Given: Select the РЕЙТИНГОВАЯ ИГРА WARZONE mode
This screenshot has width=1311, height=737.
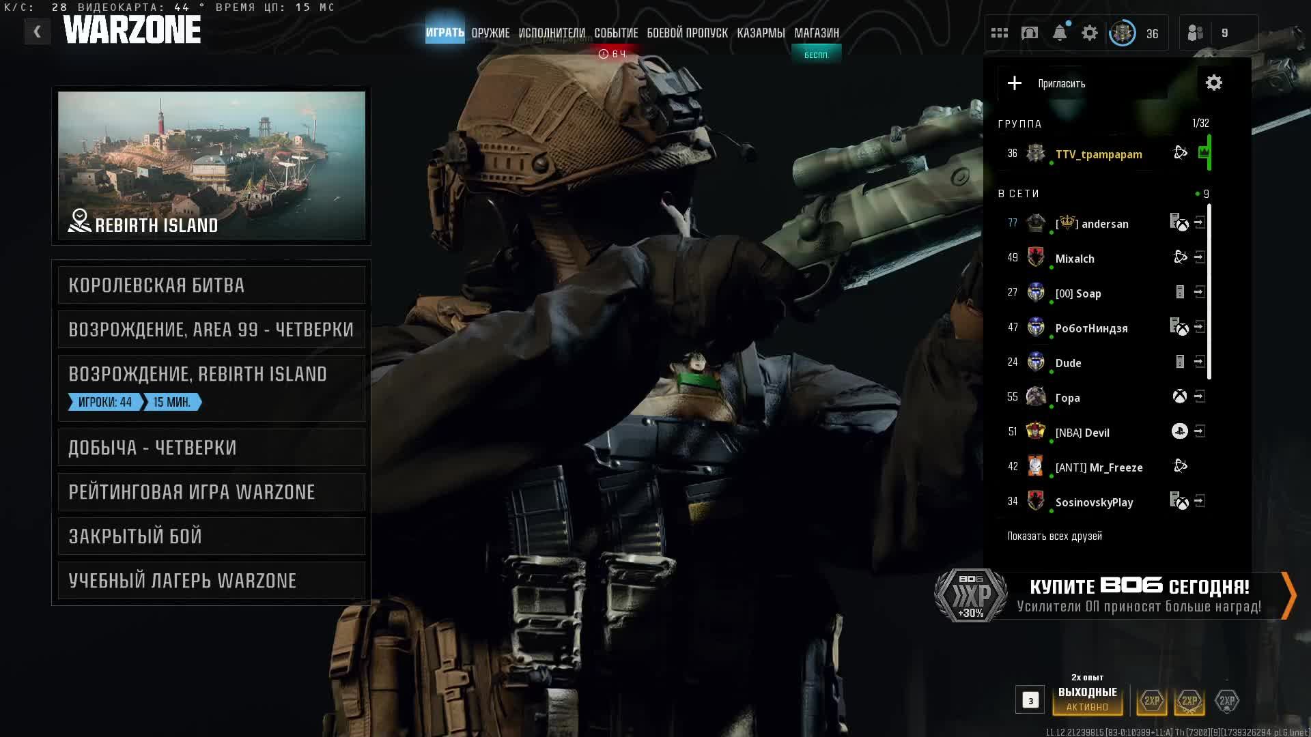Looking at the screenshot, I should coord(212,492).
